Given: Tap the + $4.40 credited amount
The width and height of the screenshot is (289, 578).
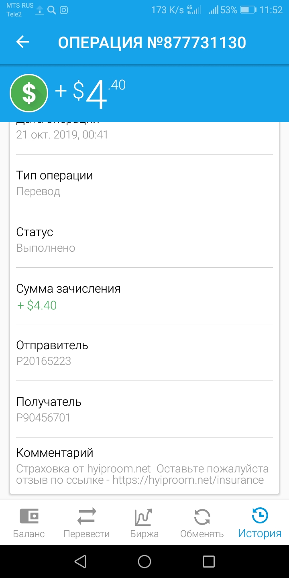Looking at the screenshot, I should coord(37,305).
